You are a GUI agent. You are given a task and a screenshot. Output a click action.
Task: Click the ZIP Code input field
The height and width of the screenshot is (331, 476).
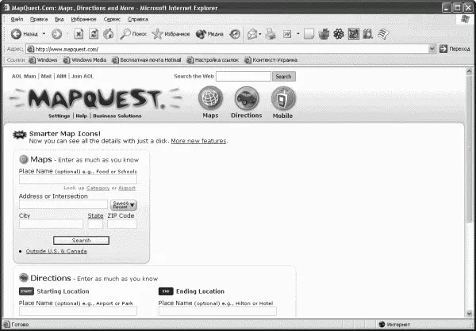pos(122,224)
